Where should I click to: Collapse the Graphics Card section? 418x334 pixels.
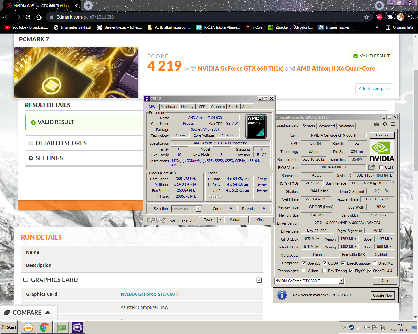[259, 280]
